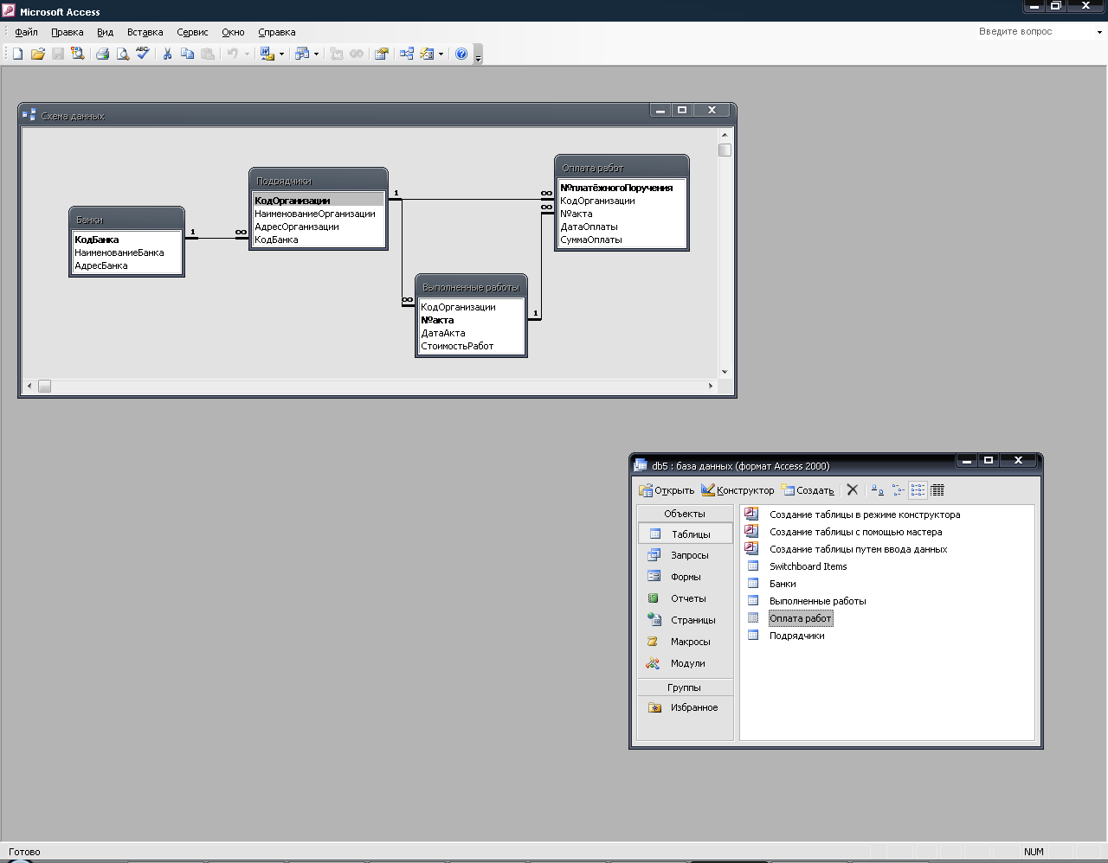This screenshot has width=1108, height=863.
Task: Open the Analyze dropdown arrow
Action: [316, 54]
